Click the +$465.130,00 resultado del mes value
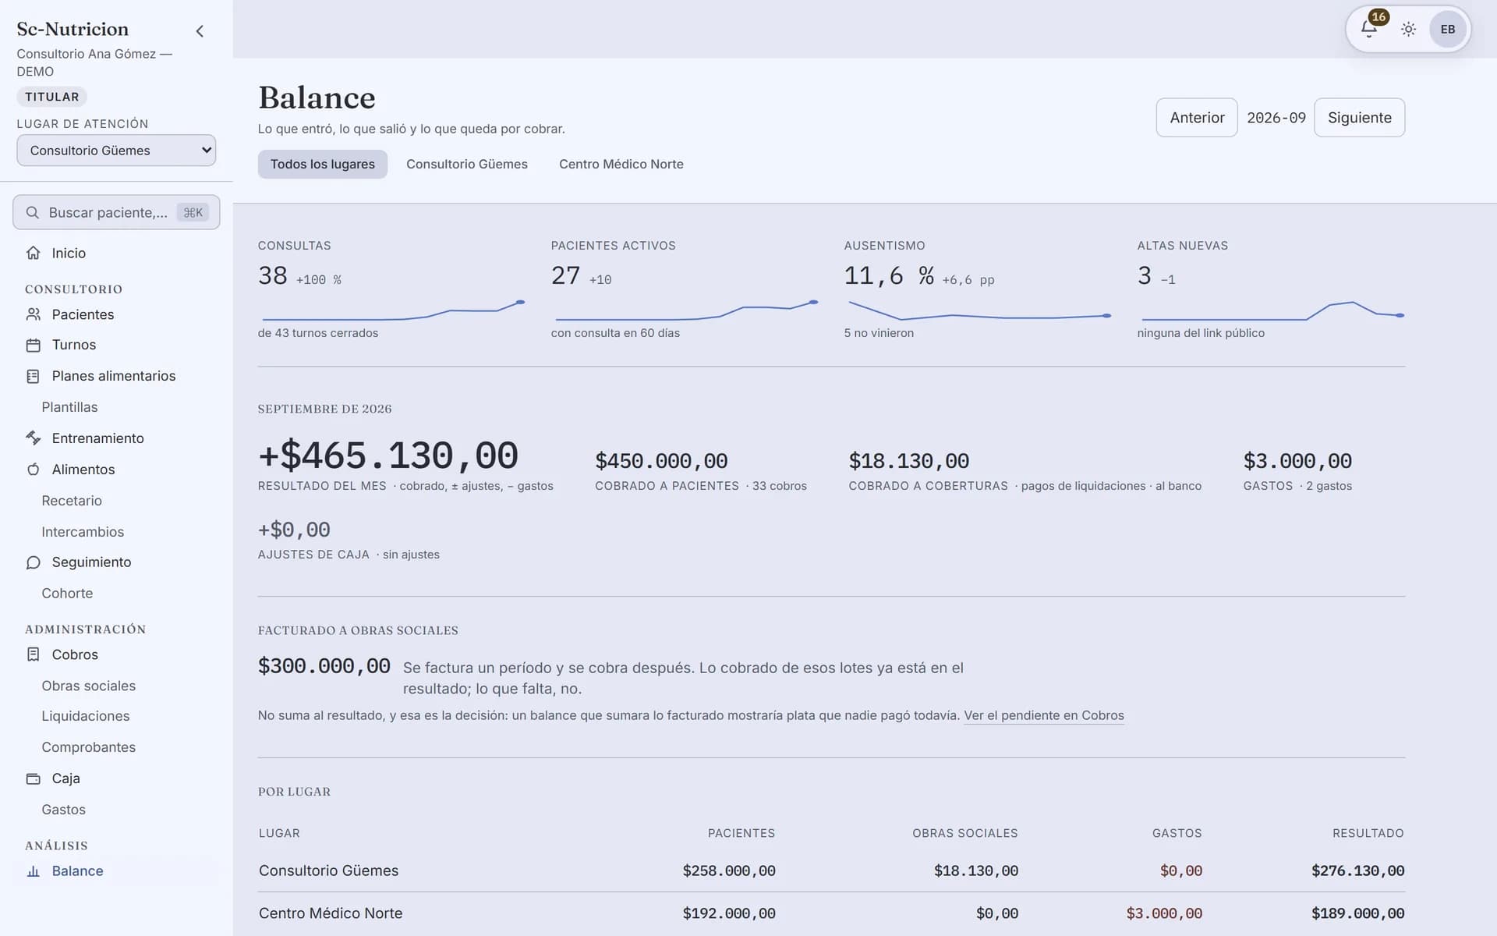The image size is (1497, 936). point(388,456)
